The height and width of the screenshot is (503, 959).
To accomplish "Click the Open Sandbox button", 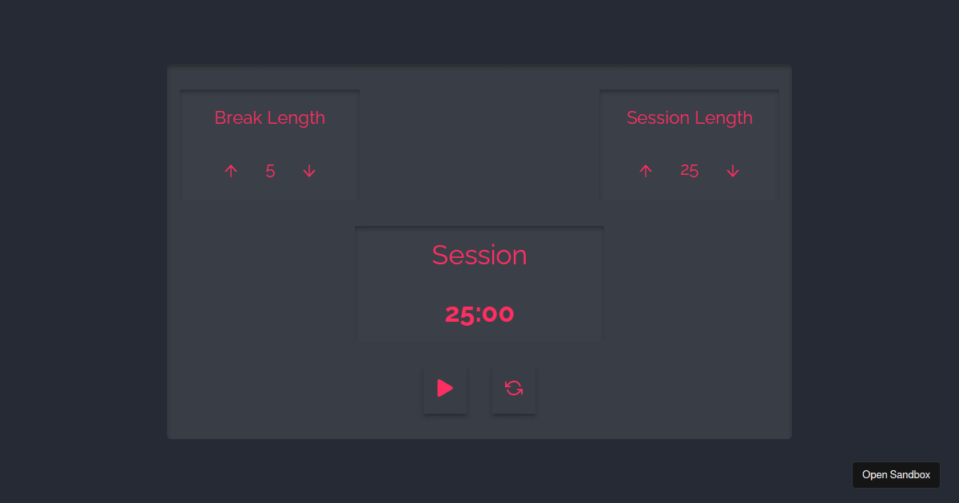I will coord(896,474).
